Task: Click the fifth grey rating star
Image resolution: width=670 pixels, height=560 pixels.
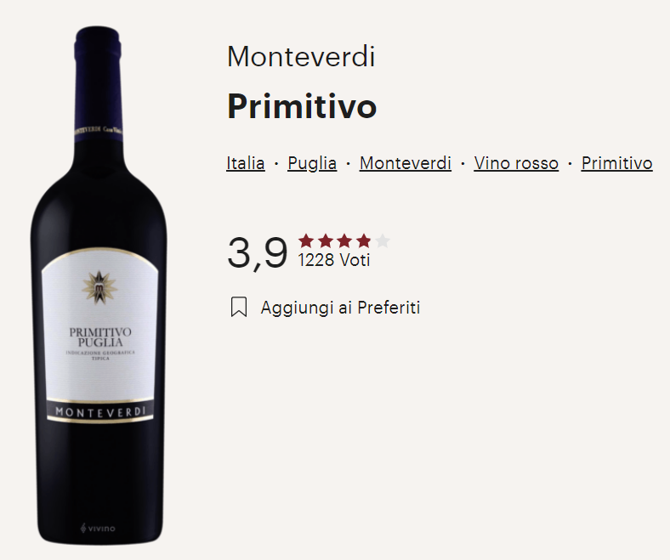Action: click(x=383, y=241)
